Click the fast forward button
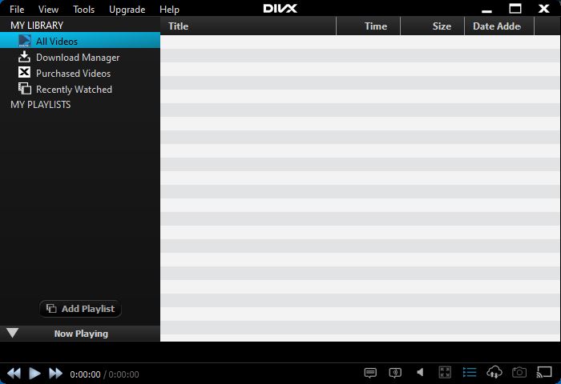Screen dimensions: 561x384 pos(55,374)
